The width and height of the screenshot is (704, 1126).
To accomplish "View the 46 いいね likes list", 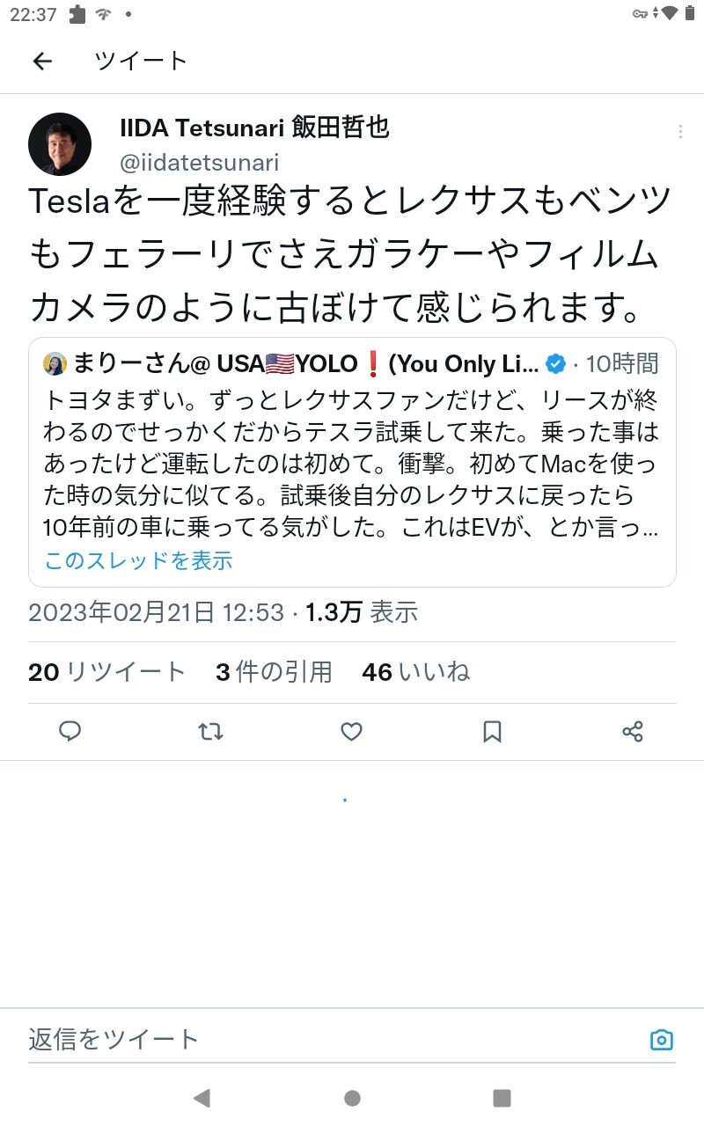I will click(416, 672).
